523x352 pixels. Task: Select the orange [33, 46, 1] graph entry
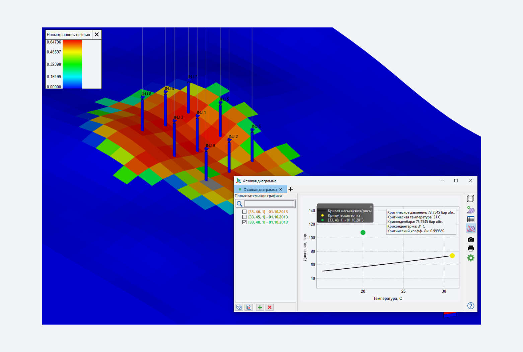coord(268,212)
